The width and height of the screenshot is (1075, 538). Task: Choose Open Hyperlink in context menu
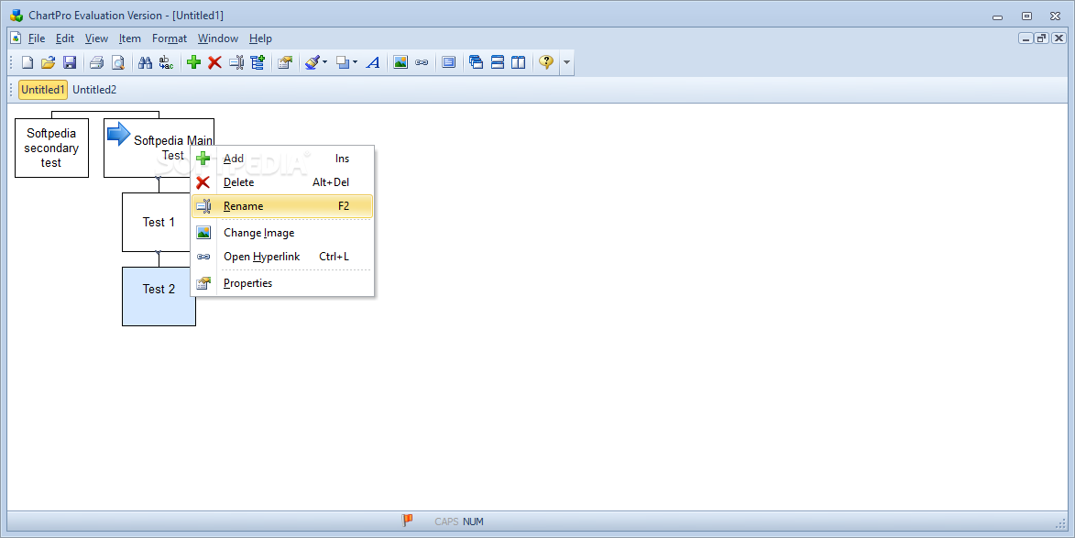pyautogui.click(x=282, y=257)
